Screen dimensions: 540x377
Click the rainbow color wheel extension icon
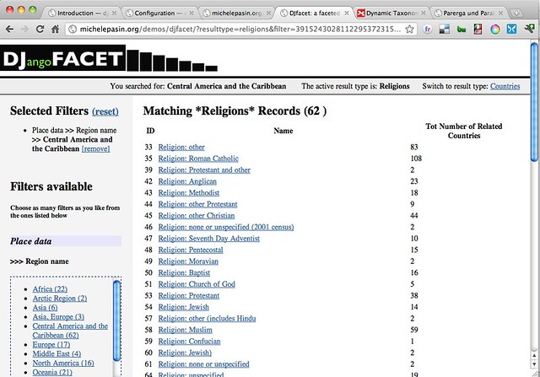495,30
